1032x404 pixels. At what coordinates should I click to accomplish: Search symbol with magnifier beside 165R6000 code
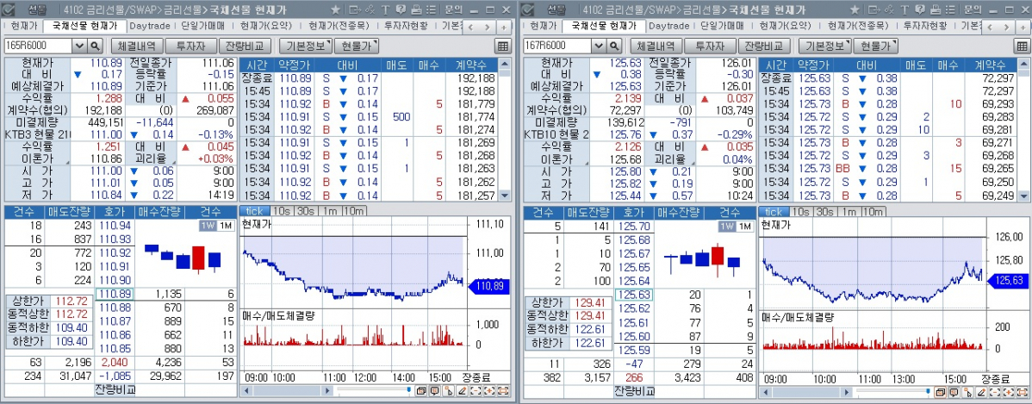95,46
